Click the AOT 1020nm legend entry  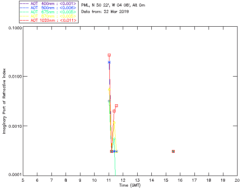(x=48, y=20)
